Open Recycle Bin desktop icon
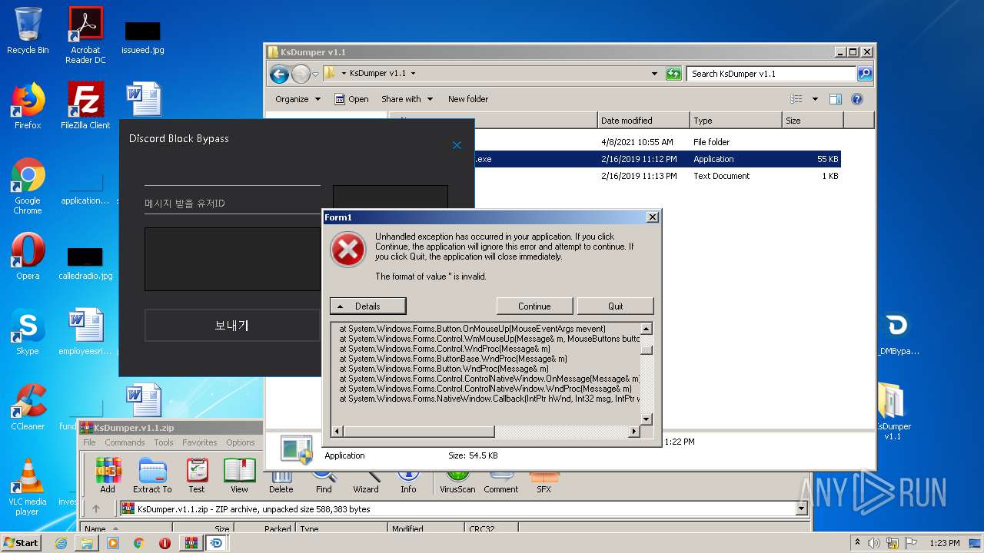 click(28, 31)
